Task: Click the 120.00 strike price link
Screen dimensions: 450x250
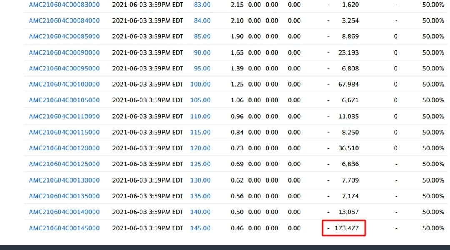Action: point(200,148)
